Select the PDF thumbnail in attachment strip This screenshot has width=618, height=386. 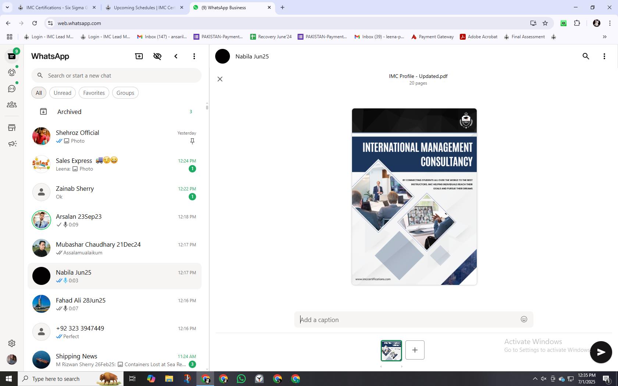391,351
